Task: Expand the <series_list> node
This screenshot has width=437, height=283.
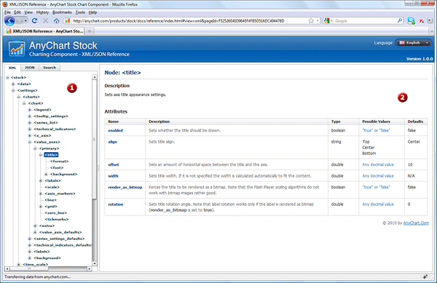Action: (x=30, y=122)
